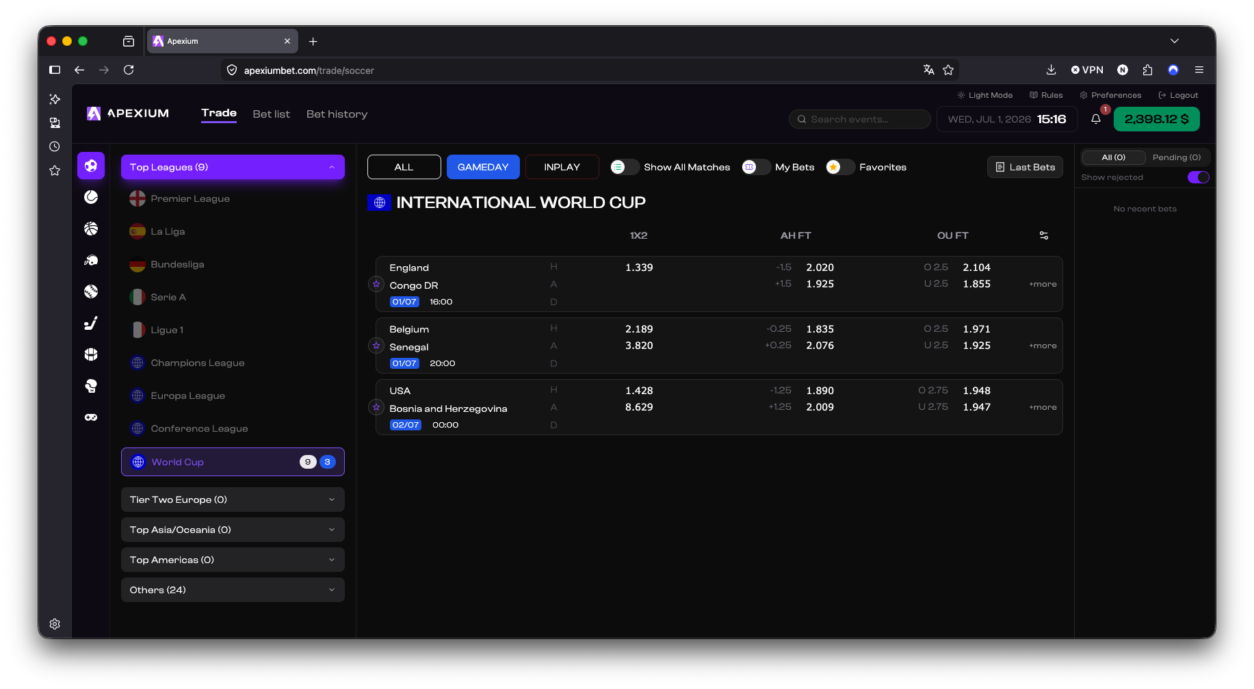Screen dimensions: 1254x689
Task: Switch to the Pending (0) tab
Action: [1177, 157]
